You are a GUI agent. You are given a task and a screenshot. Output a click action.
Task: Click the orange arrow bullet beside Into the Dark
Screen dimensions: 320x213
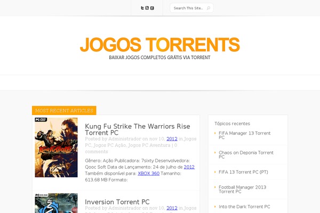click(x=215, y=207)
